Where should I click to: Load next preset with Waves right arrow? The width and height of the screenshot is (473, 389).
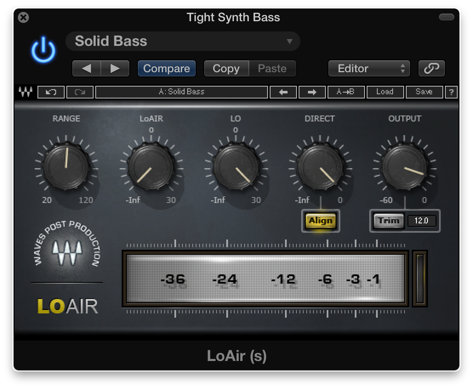tap(312, 92)
